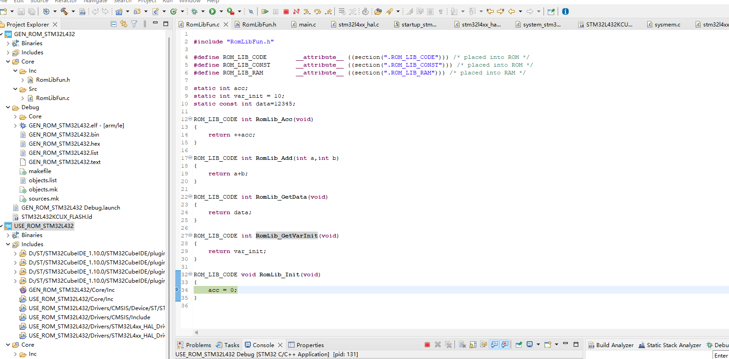Viewport: 729px width, 359px height.
Task: Close the Console view tab
Action: coord(280,345)
